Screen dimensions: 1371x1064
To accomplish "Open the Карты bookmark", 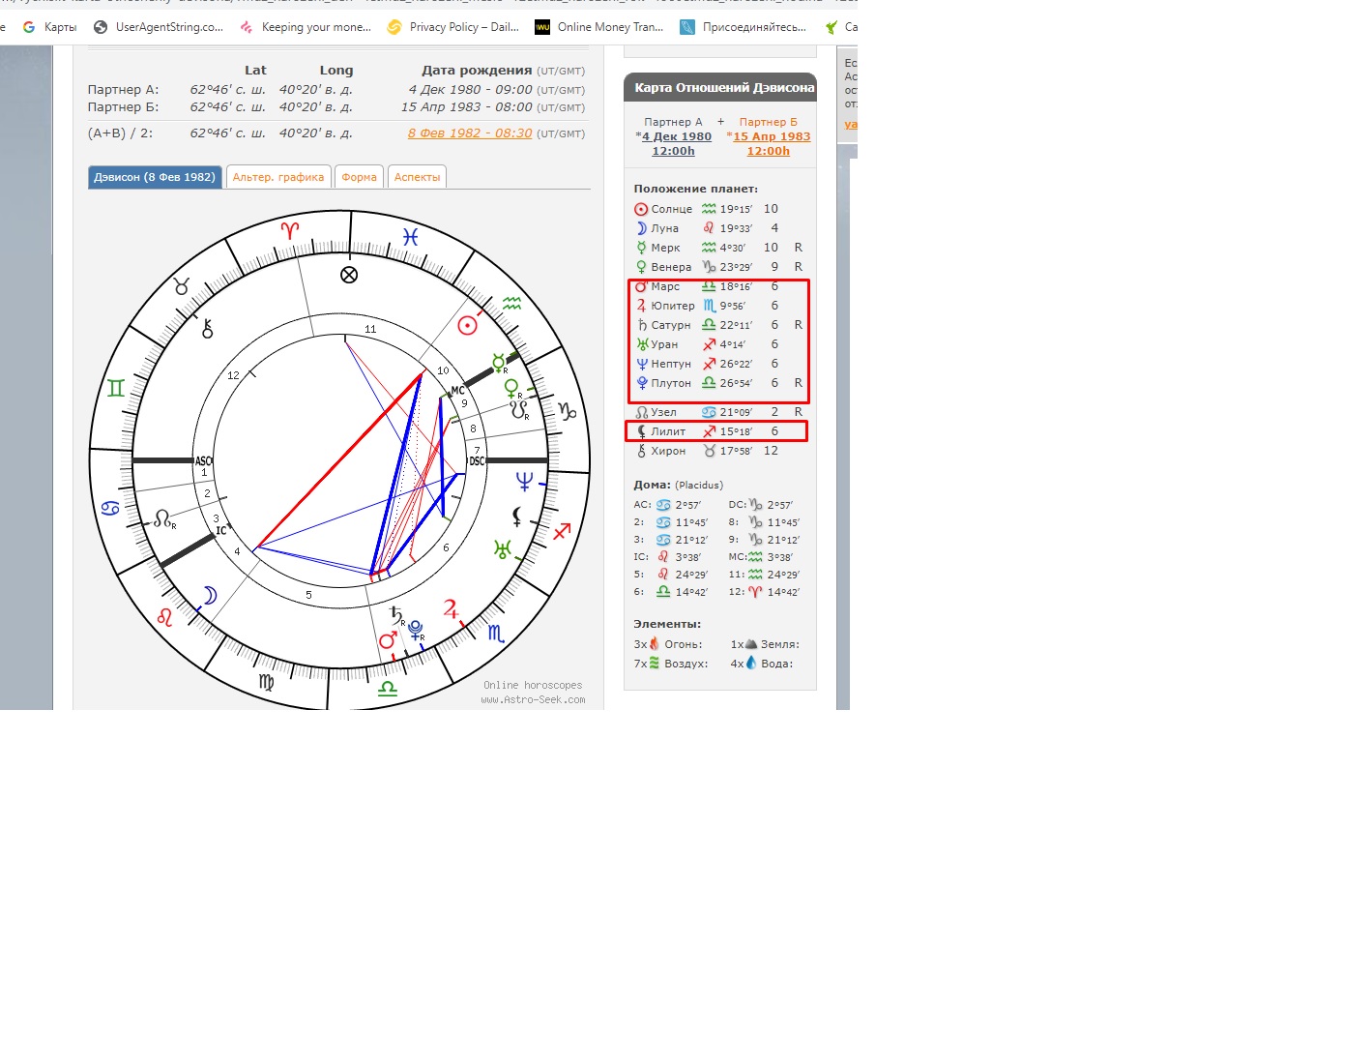I will point(50,27).
